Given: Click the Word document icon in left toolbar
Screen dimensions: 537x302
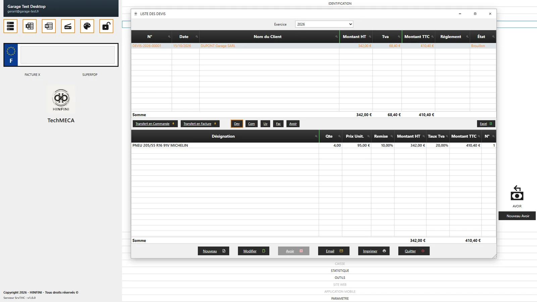Looking at the screenshot, I should click(49, 26).
